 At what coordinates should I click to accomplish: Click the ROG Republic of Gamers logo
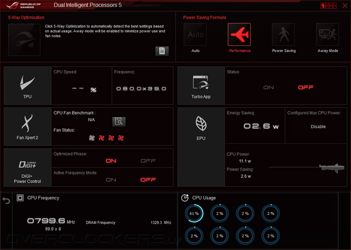(x=24, y=5)
